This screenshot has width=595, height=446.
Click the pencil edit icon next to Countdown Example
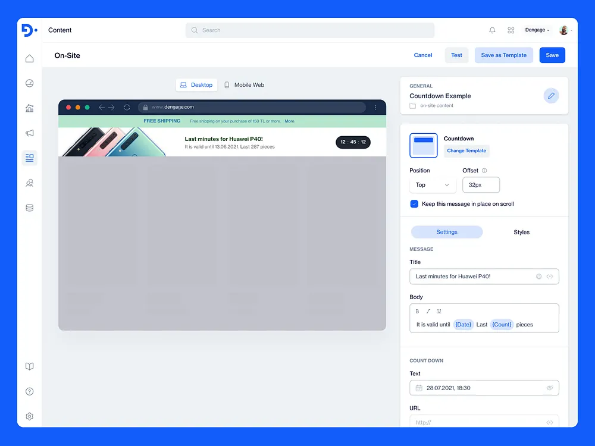551,95
